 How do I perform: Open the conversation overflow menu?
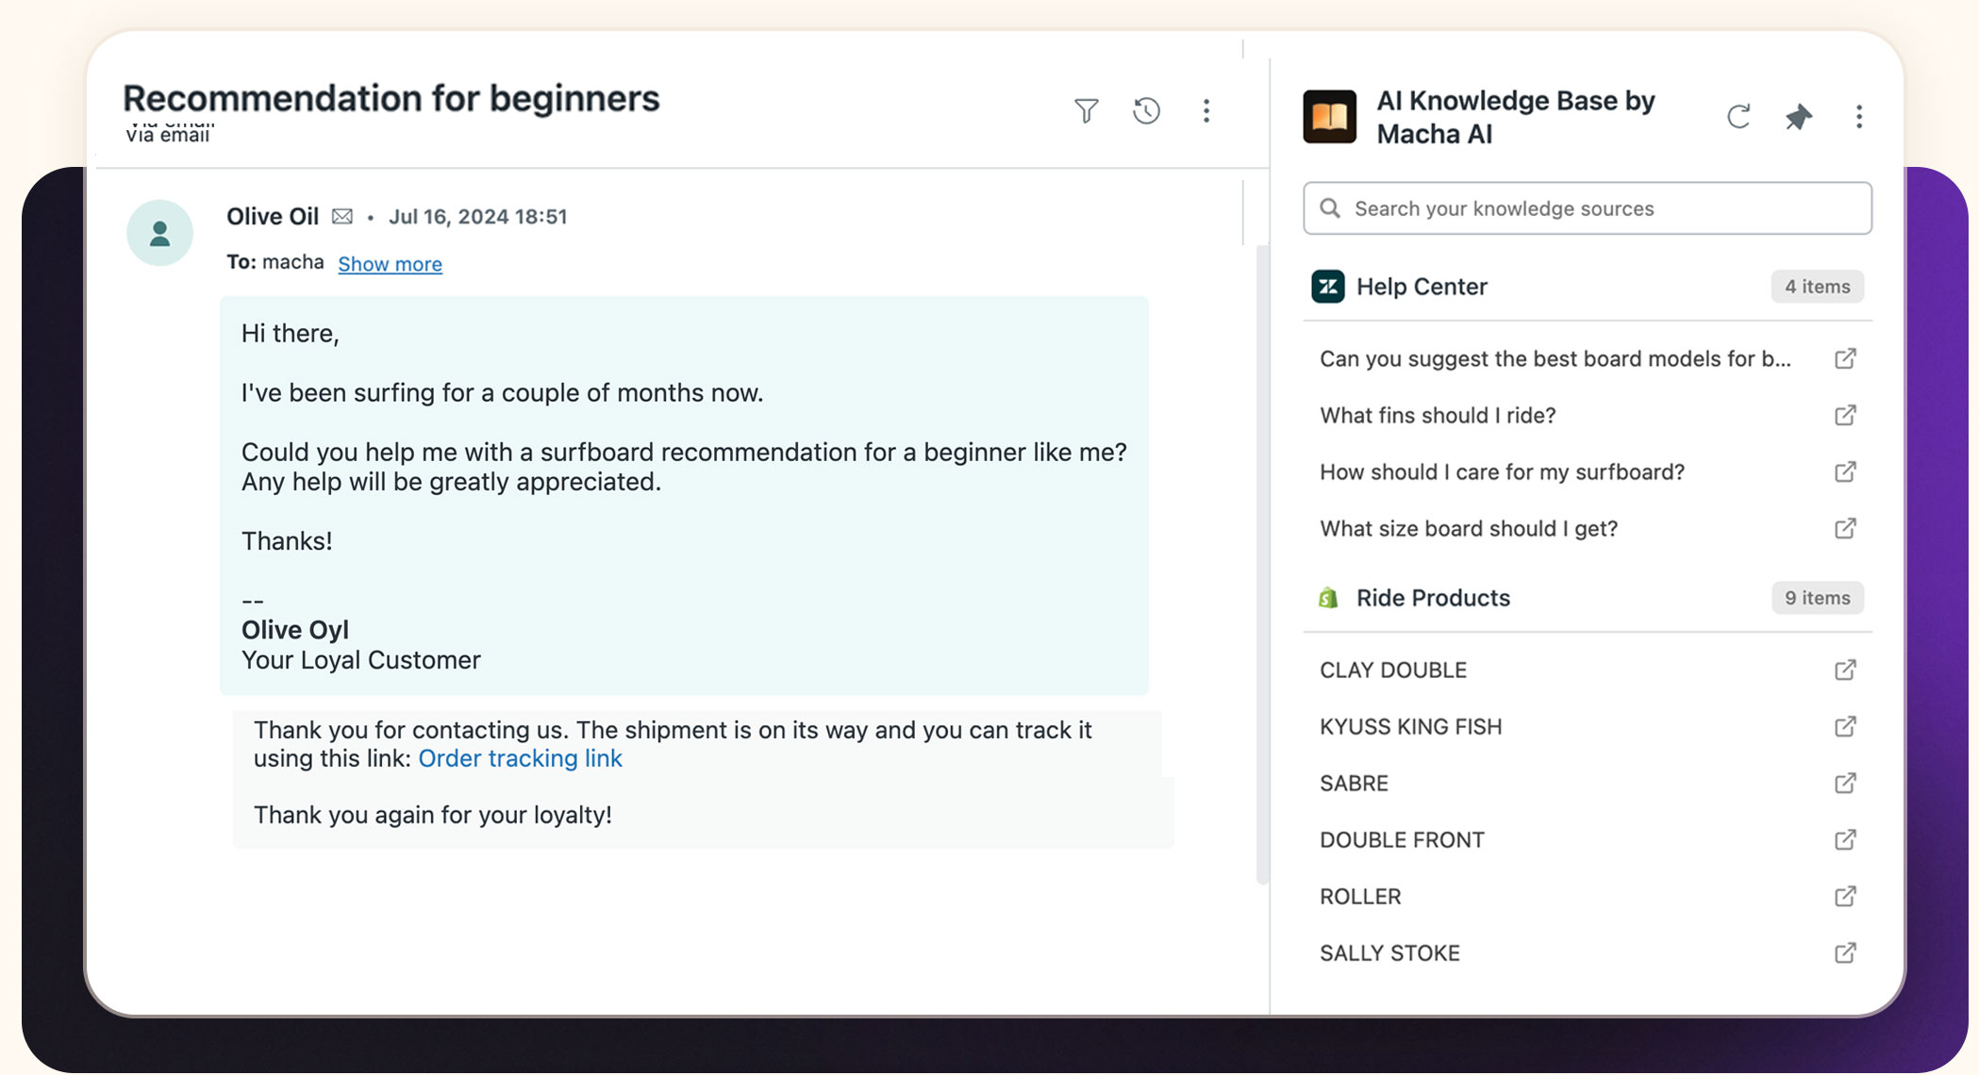1206,110
